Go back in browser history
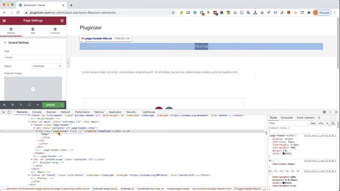340x191 pixels. tap(5, 13)
